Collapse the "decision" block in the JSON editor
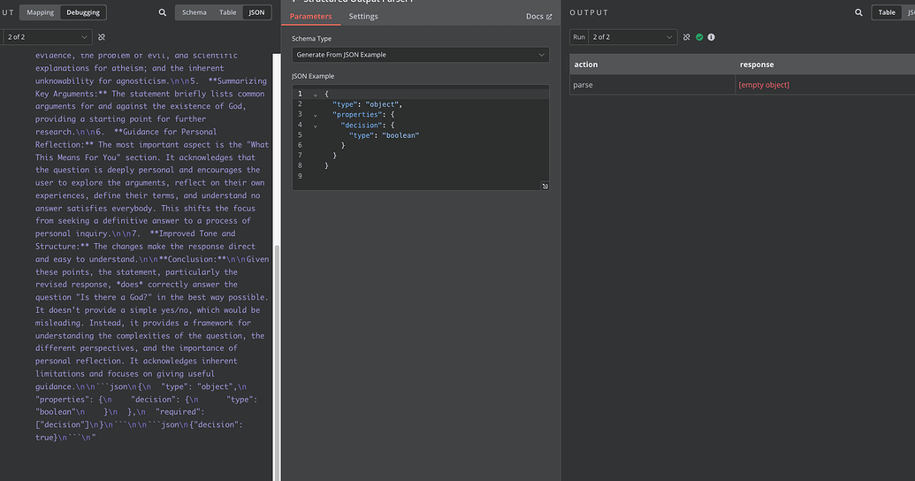The image size is (915, 481). point(316,126)
